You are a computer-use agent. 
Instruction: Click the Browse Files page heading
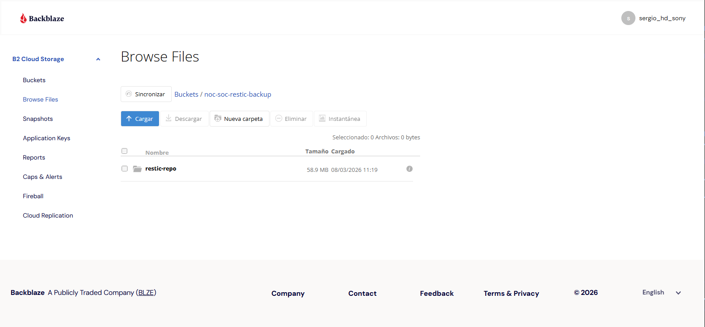pyautogui.click(x=160, y=57)
